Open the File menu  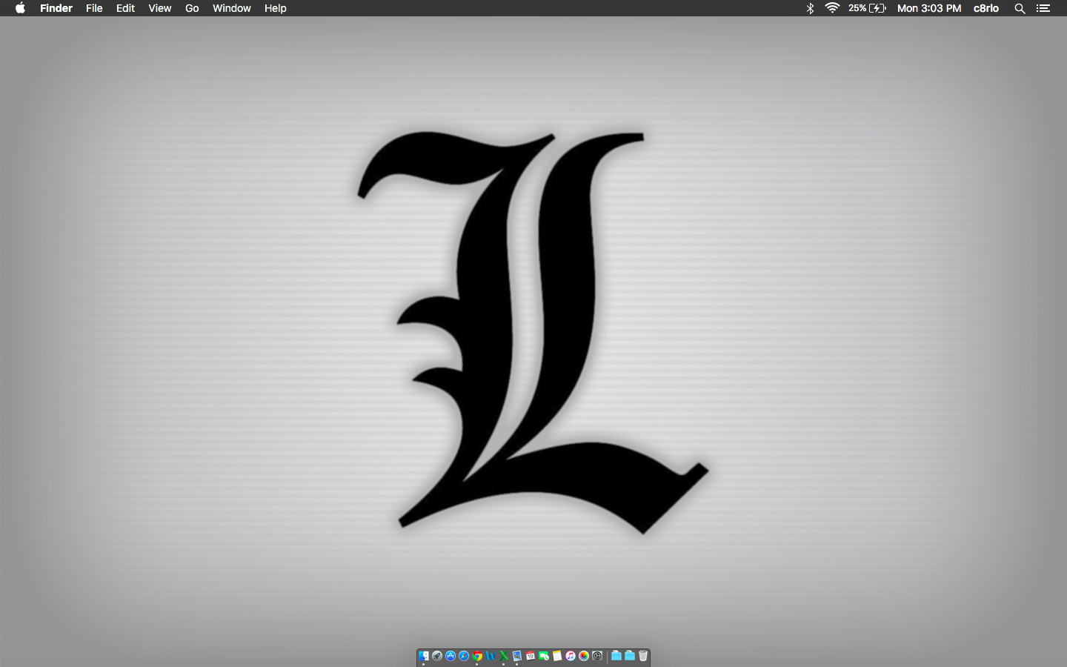pyautogui.click(x=94, y=8)
